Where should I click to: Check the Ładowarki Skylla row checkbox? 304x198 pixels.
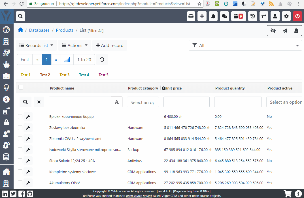20,150
